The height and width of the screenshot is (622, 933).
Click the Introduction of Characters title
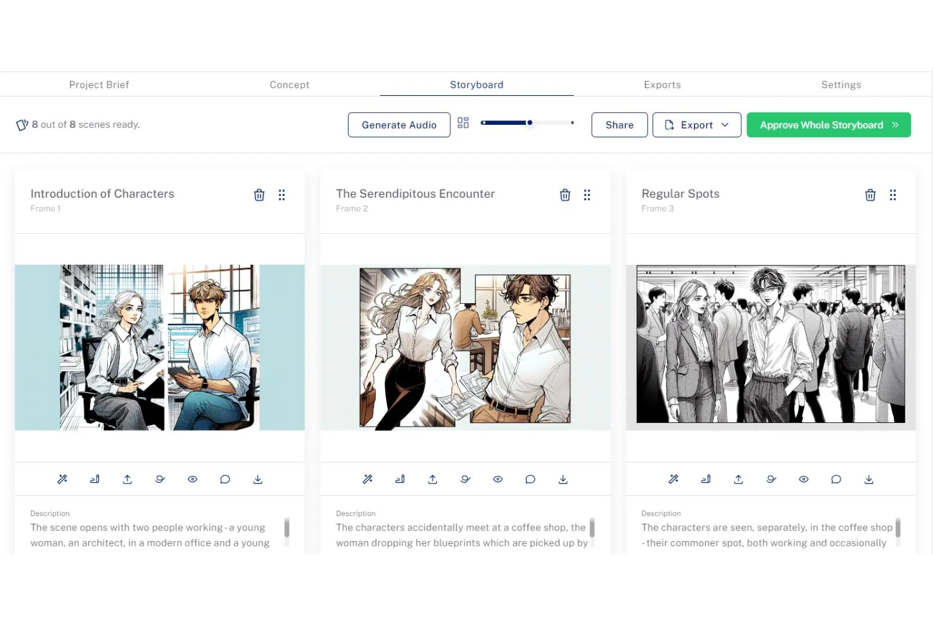[102, 193]
